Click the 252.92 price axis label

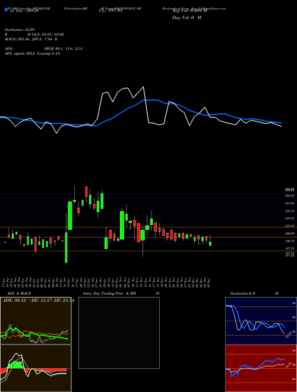tap(289, 196)
